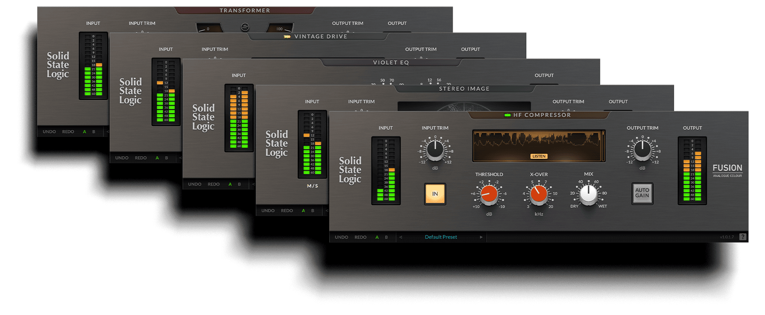Click the X-OVER frequency knob
This screenshot has width=765, height=315.
[539, 194]
